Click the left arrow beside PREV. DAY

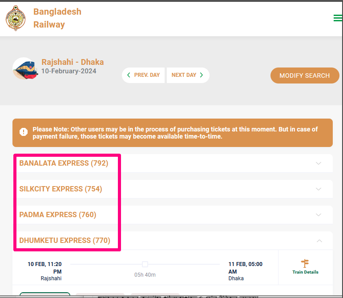point(129,75)
